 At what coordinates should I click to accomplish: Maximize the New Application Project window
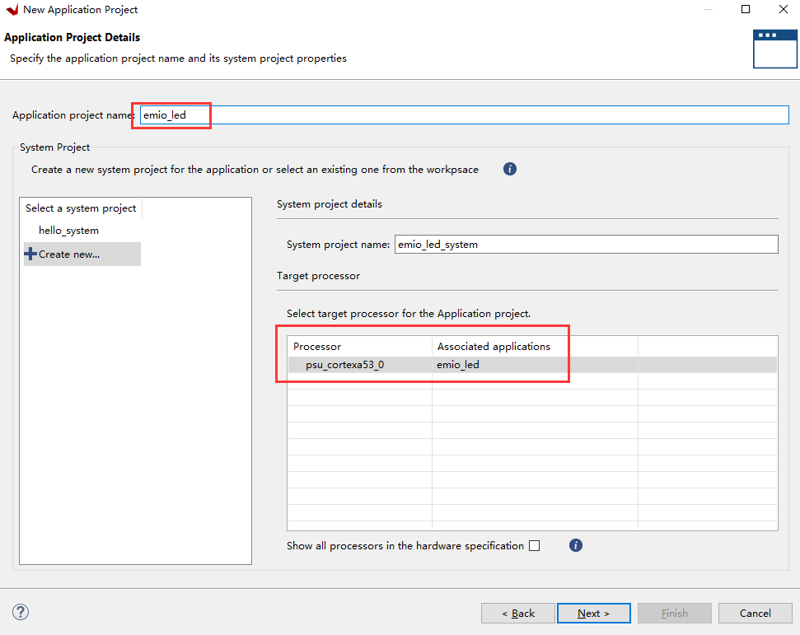(746, 10)
